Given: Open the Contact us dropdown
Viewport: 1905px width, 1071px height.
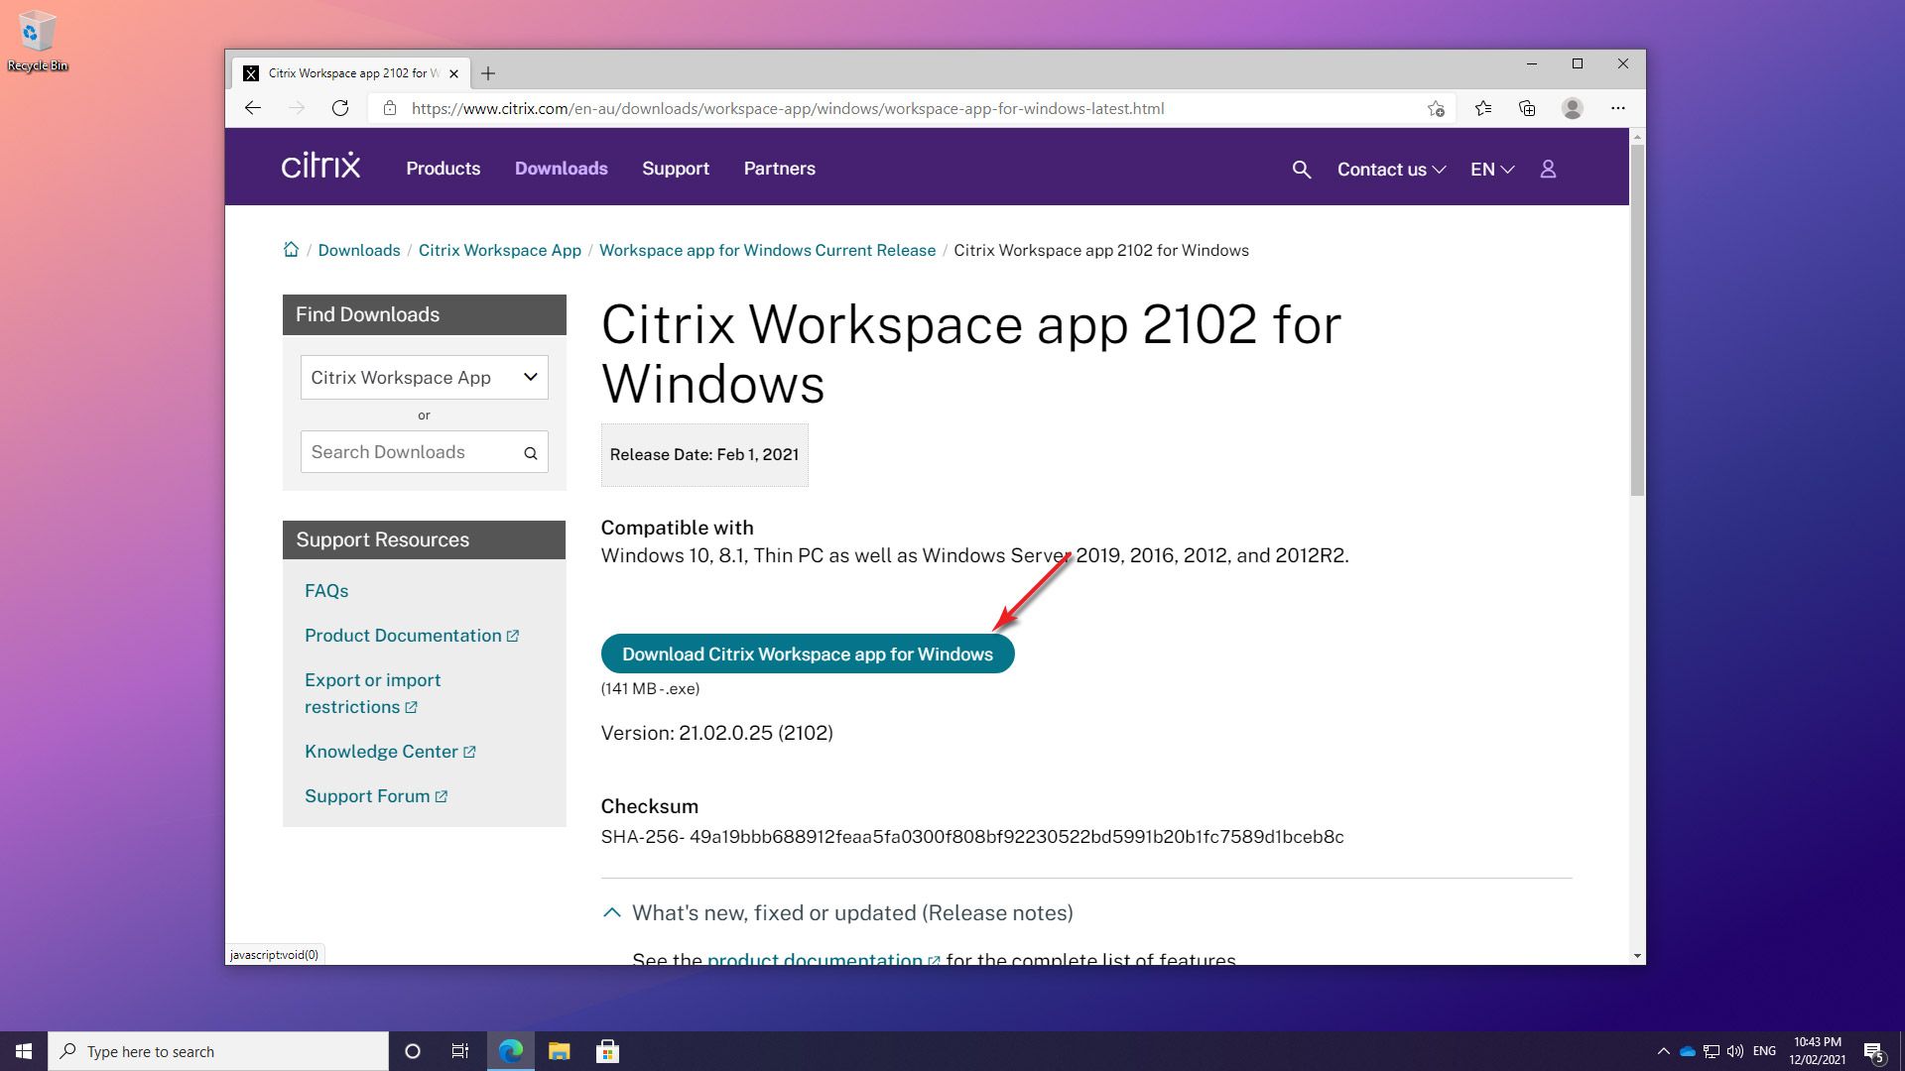Looking at the screenshot, I should pyautogui.click(x=1390, y=170).
